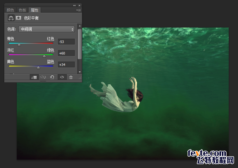
Task: Close the Properties panel
Action: (79, 6)
